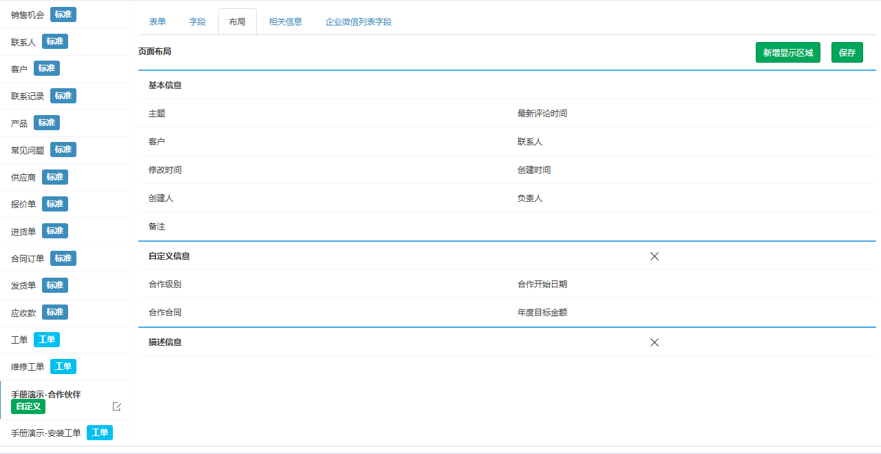Open 报价单 in the sidebar
Viewport: 881px width, 454px height.
(66, 204)
